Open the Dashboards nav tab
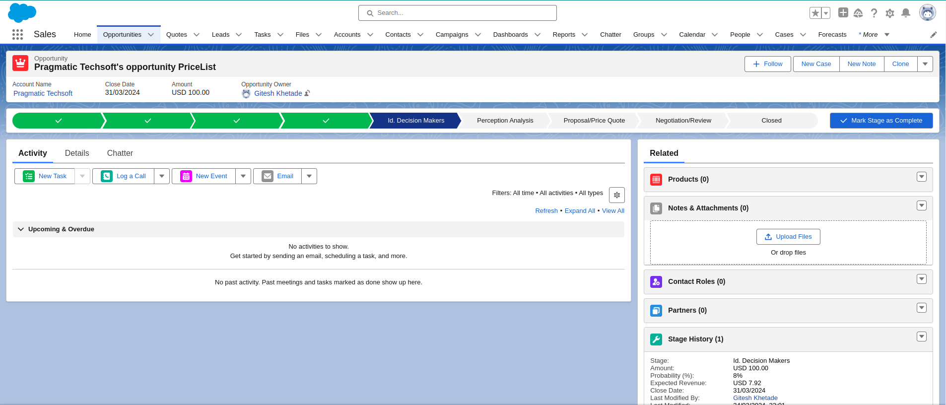This screenshot has height=405, width=946. click(x=510, y=35)
